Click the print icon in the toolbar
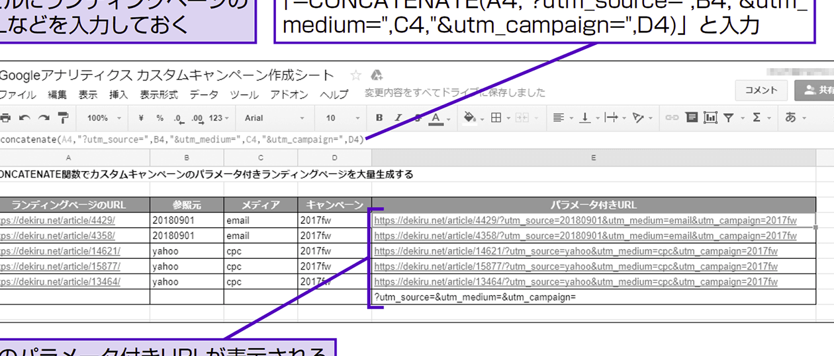The width and height of the screenshot is (834, 356). click(x=5, y=118)
